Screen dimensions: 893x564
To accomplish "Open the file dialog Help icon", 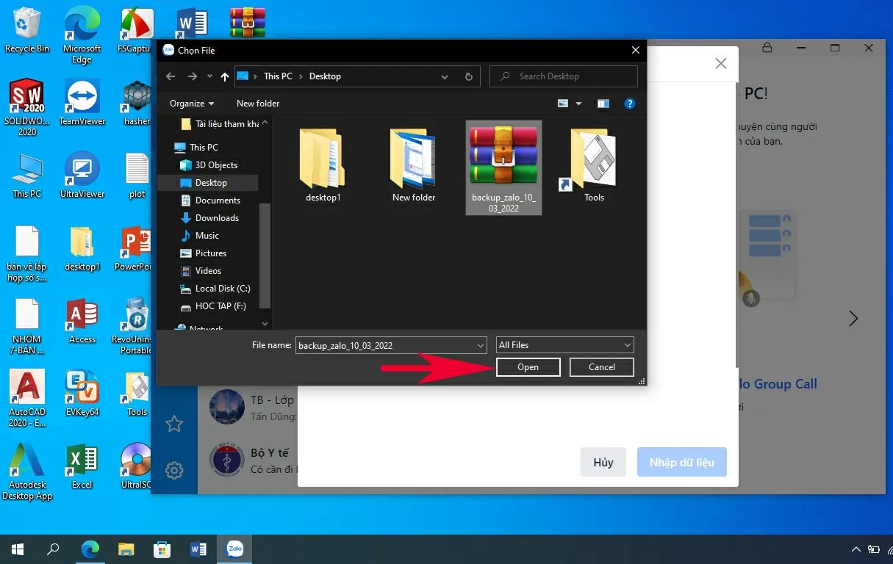I will tap(629, 104).
